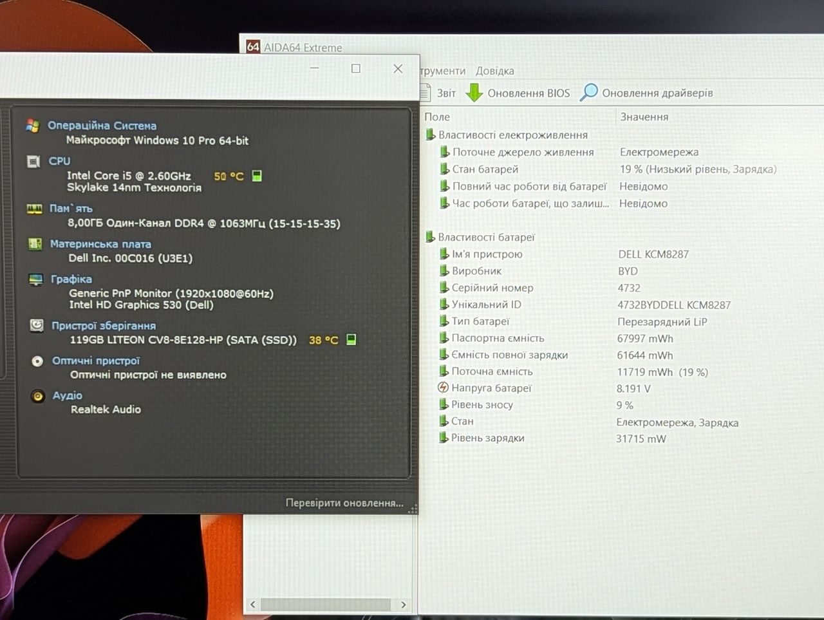Click the 'DELL KCM8287' device name value

[653, 254]
